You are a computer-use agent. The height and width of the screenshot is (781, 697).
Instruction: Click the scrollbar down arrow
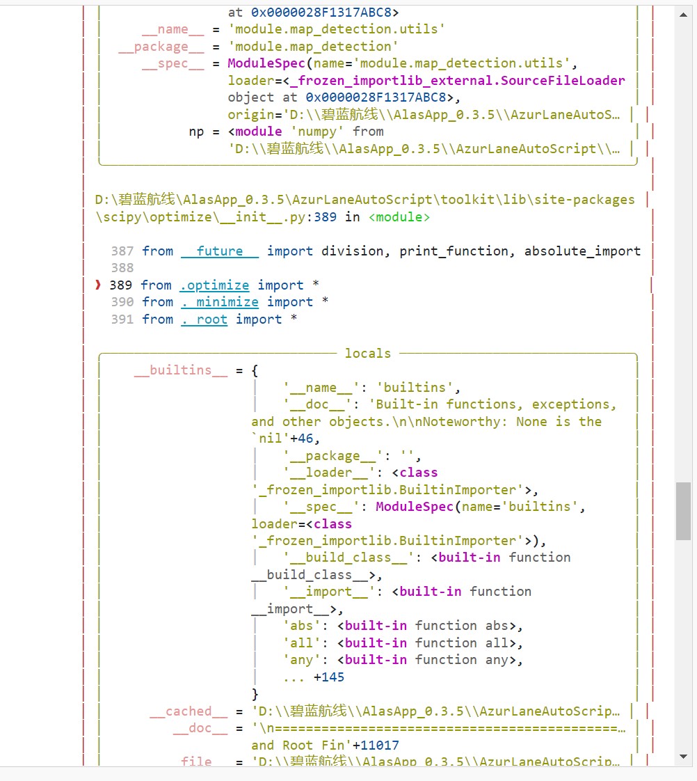(x=683, y=757)
